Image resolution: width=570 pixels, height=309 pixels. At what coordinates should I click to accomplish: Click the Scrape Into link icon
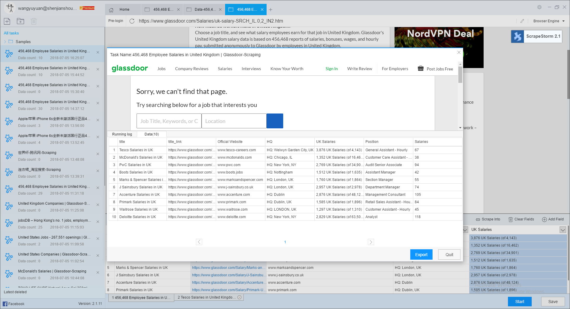[478, 220]
